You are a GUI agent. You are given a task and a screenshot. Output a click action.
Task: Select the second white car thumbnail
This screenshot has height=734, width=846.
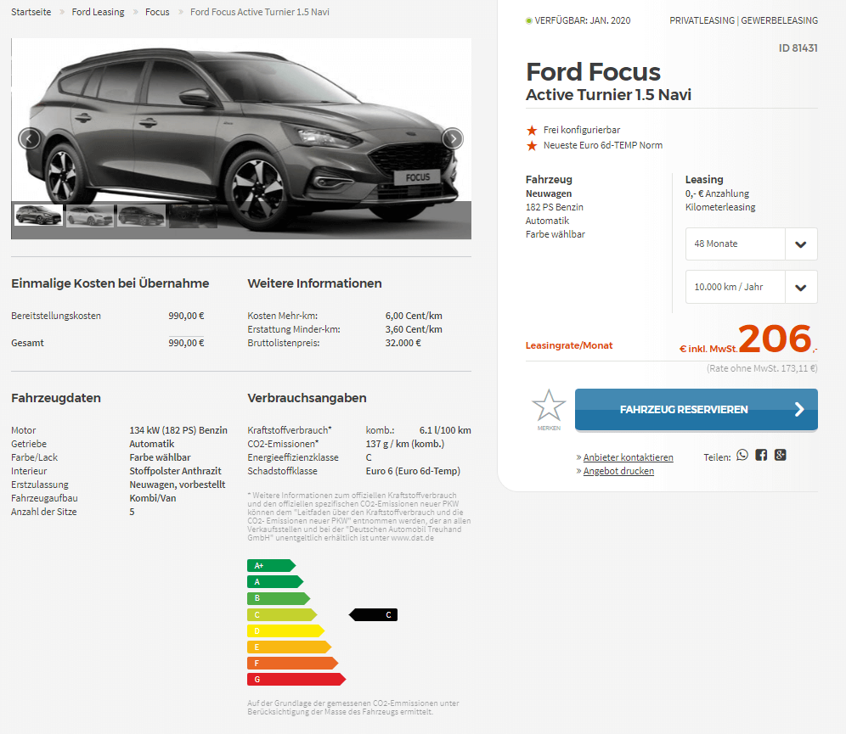pyautogui.click(x=89, y=216)
